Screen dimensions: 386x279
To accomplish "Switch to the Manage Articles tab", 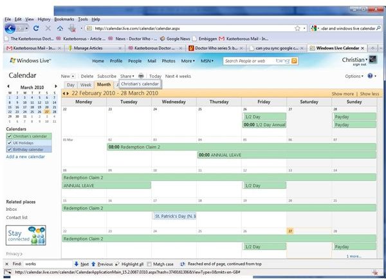I will (95, 48).
